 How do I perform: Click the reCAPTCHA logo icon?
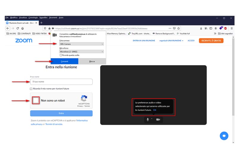[84, 98]
